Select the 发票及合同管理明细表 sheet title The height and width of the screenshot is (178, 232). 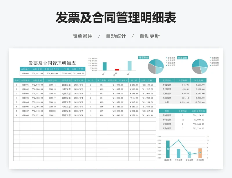(52, 63)
